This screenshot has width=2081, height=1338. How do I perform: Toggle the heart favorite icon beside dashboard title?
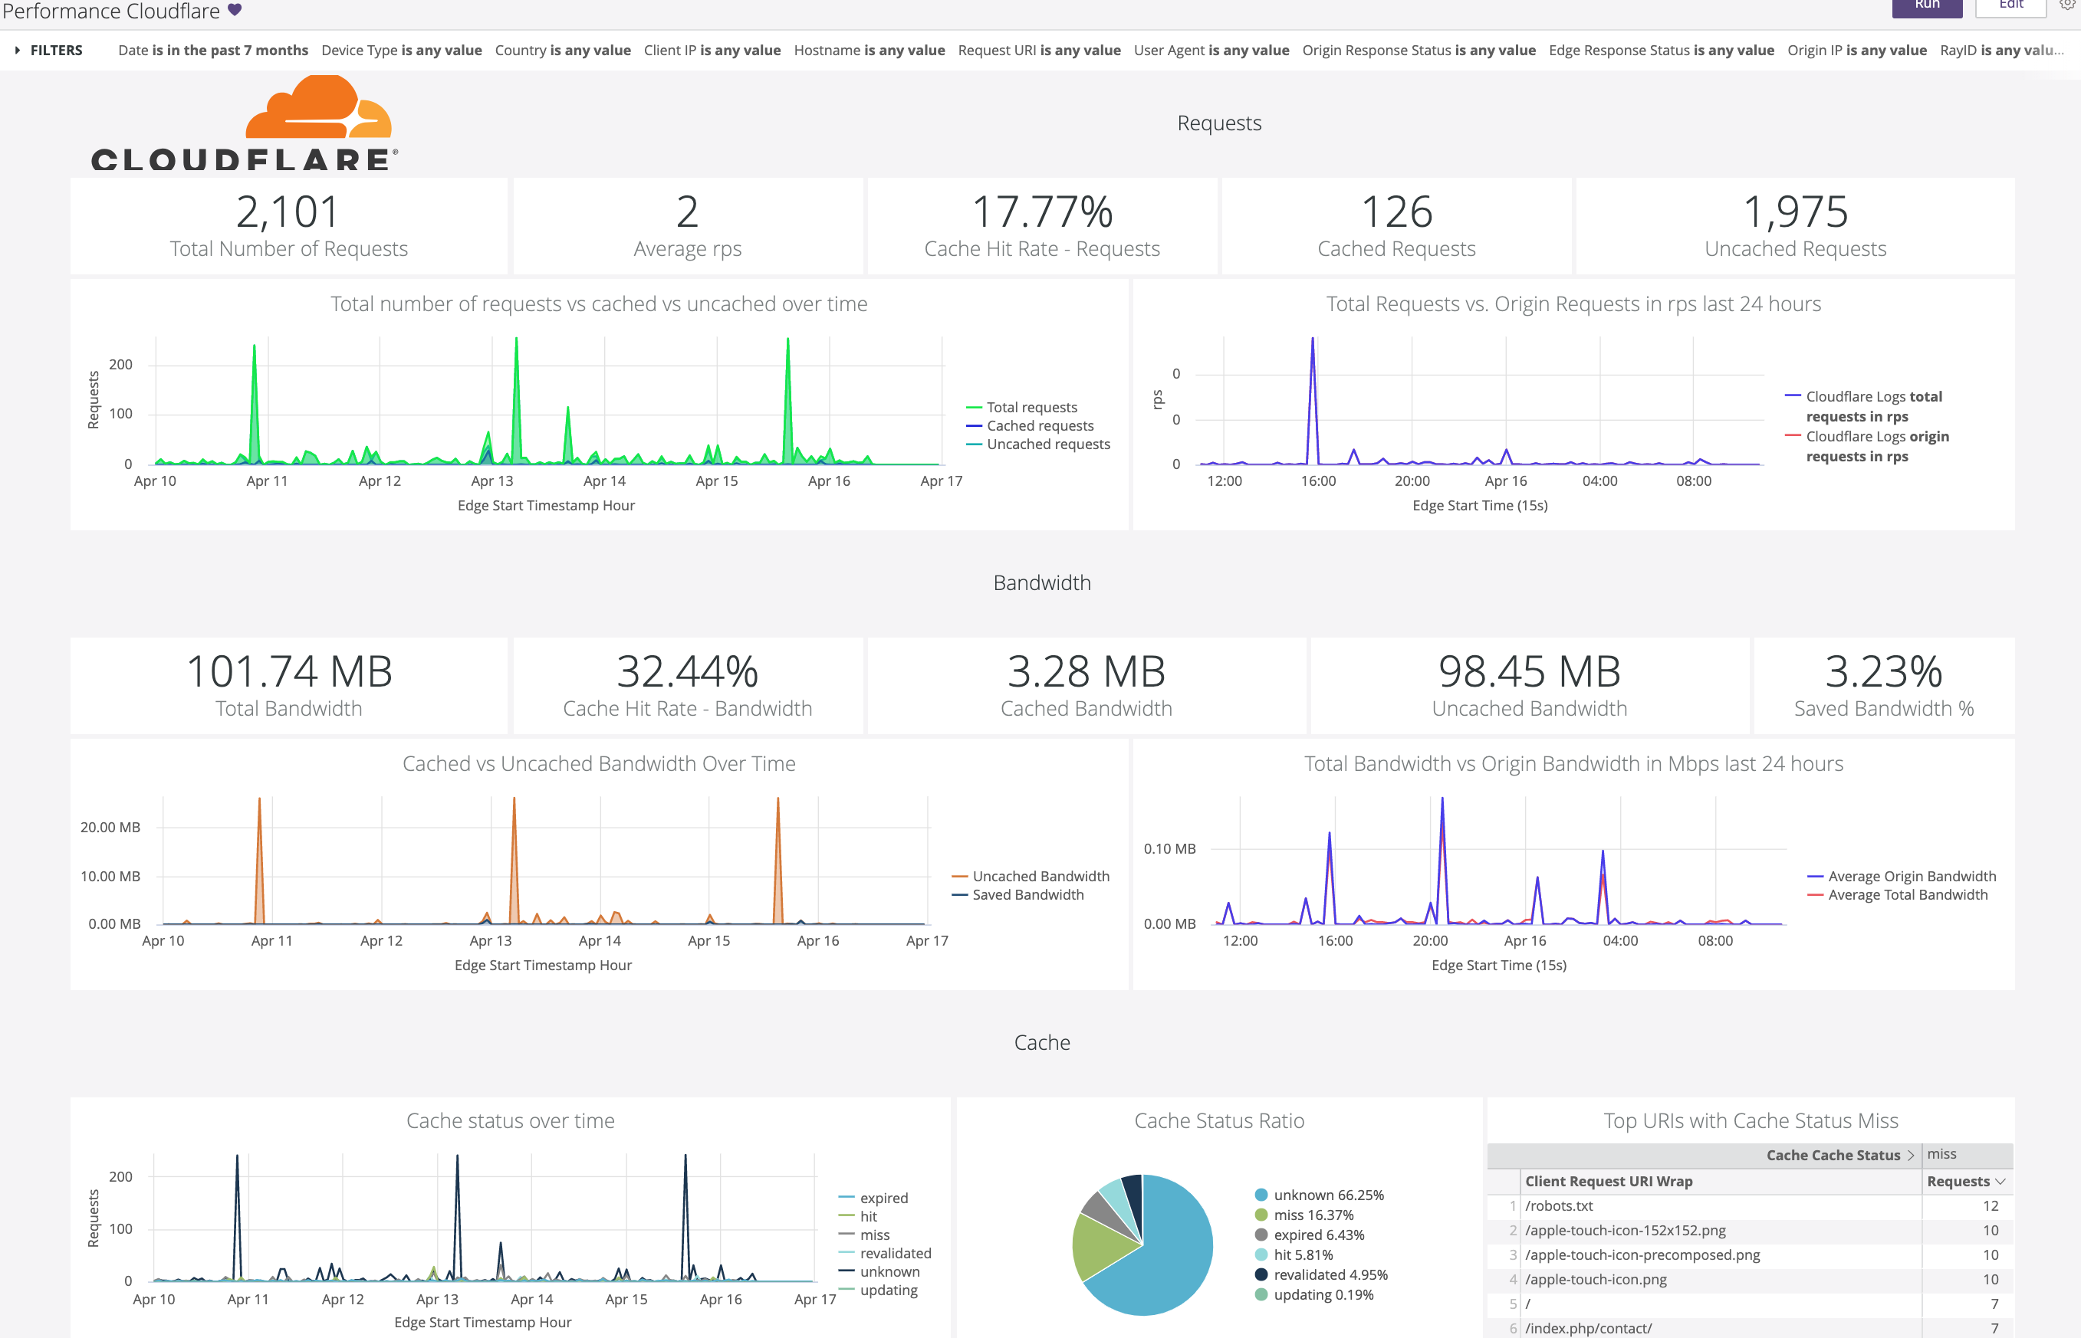tap(232, 11)
